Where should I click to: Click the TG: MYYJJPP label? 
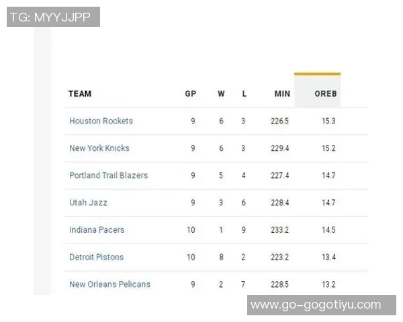click(x=53, y=17)
